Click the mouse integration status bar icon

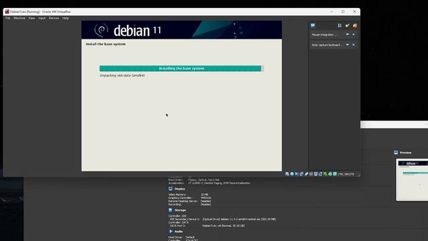pos(330,174)
